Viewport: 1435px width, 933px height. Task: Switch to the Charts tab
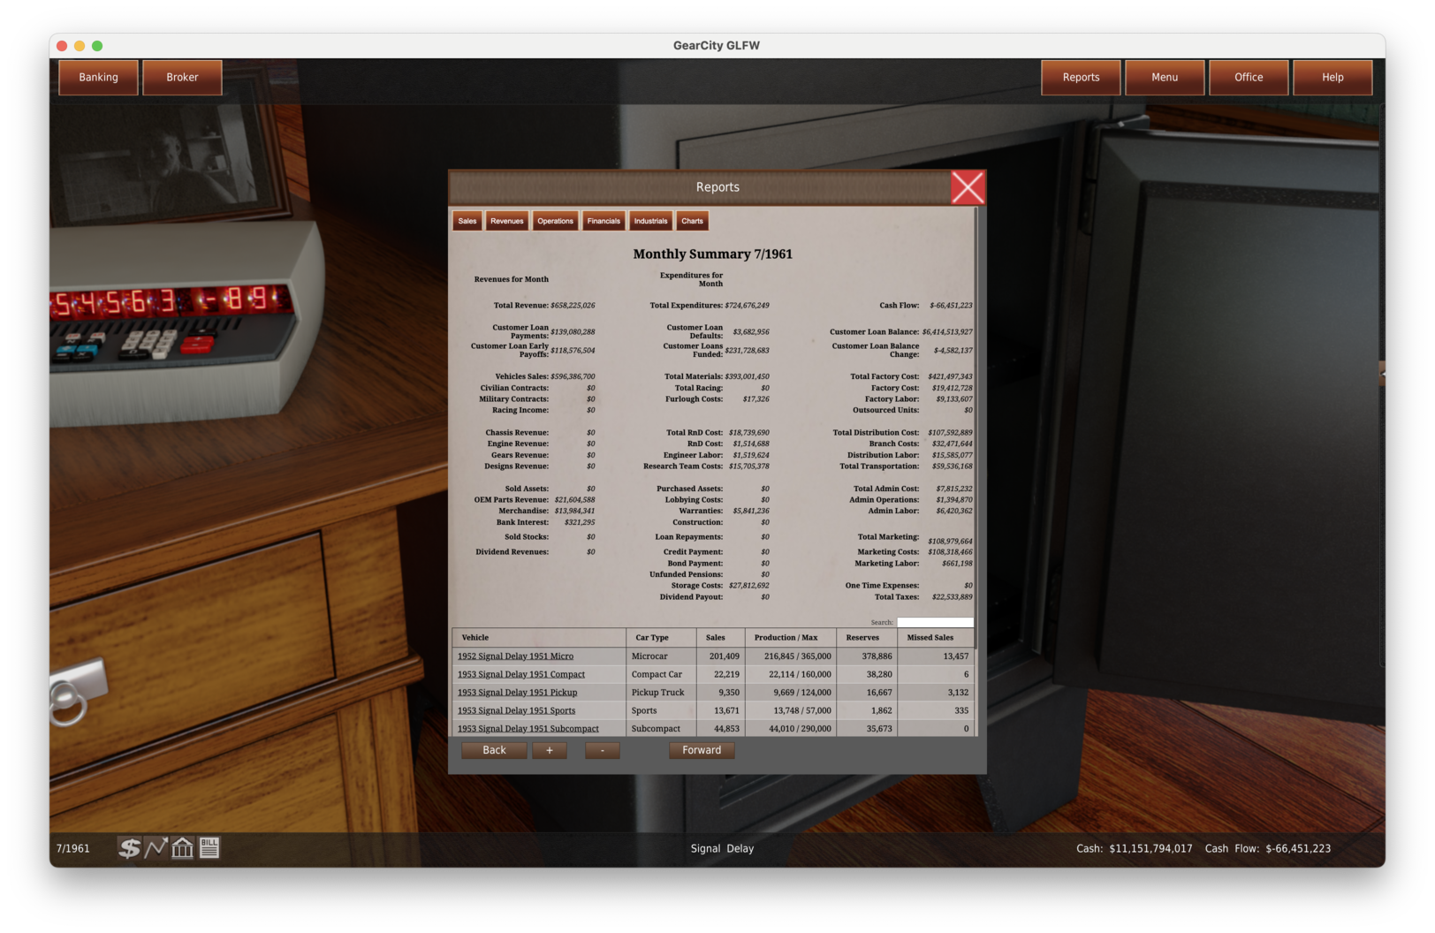coord(693,221)
